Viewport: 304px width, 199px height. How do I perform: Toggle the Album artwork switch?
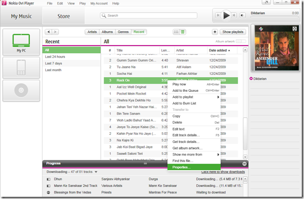pos(241,41)
